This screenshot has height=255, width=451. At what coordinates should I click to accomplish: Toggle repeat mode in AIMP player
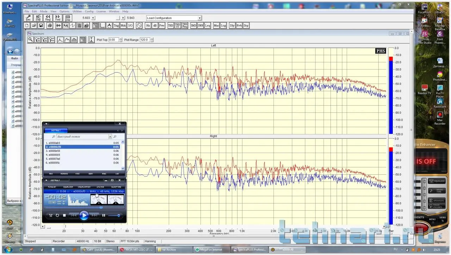[57, 215]
